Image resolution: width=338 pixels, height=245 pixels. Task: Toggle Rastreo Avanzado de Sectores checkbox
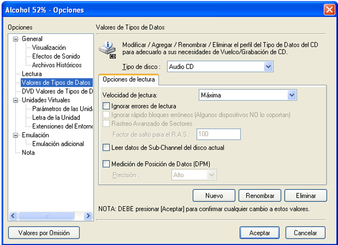[x=106, y=123]
